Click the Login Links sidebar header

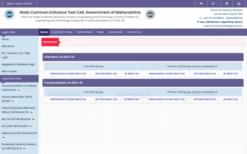(19, 32)
